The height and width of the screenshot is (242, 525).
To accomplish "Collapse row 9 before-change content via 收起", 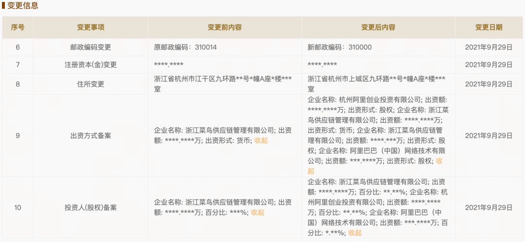I will [x=261, y=140].
